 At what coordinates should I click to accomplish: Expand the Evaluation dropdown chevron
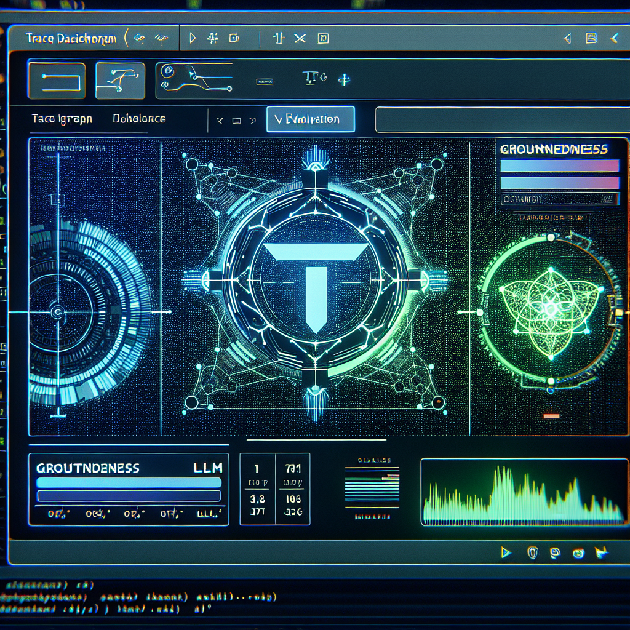277,119
